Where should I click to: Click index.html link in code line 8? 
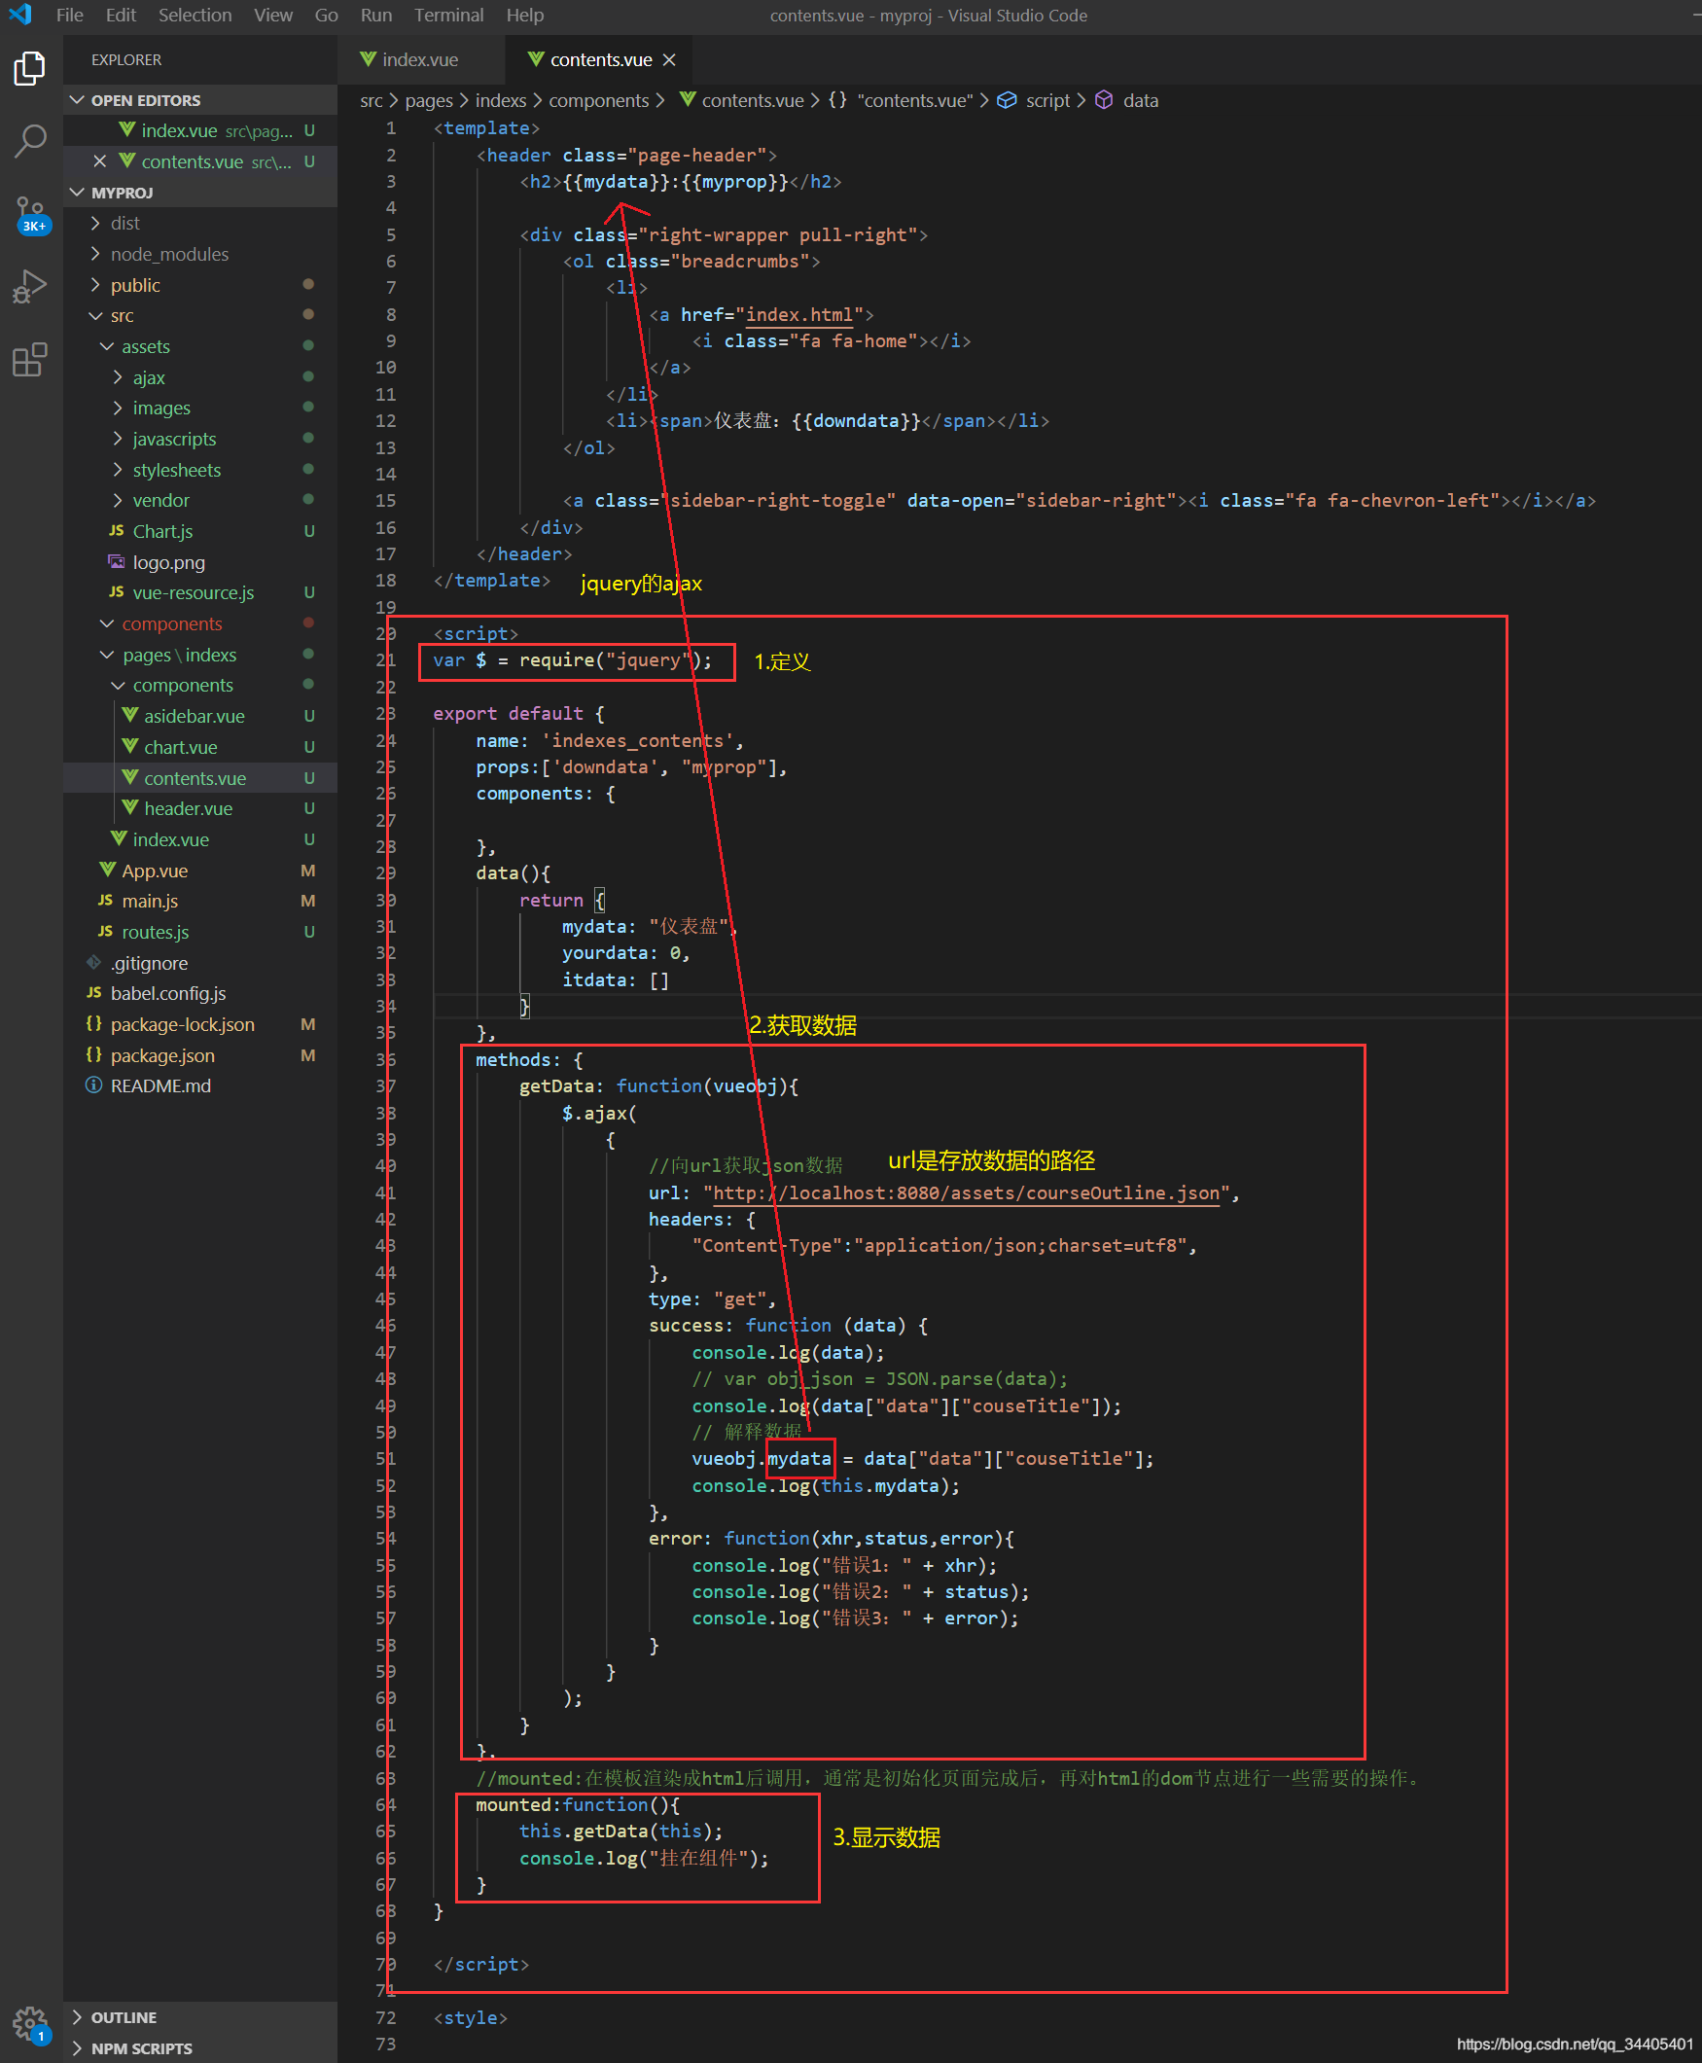coord(799,315)
